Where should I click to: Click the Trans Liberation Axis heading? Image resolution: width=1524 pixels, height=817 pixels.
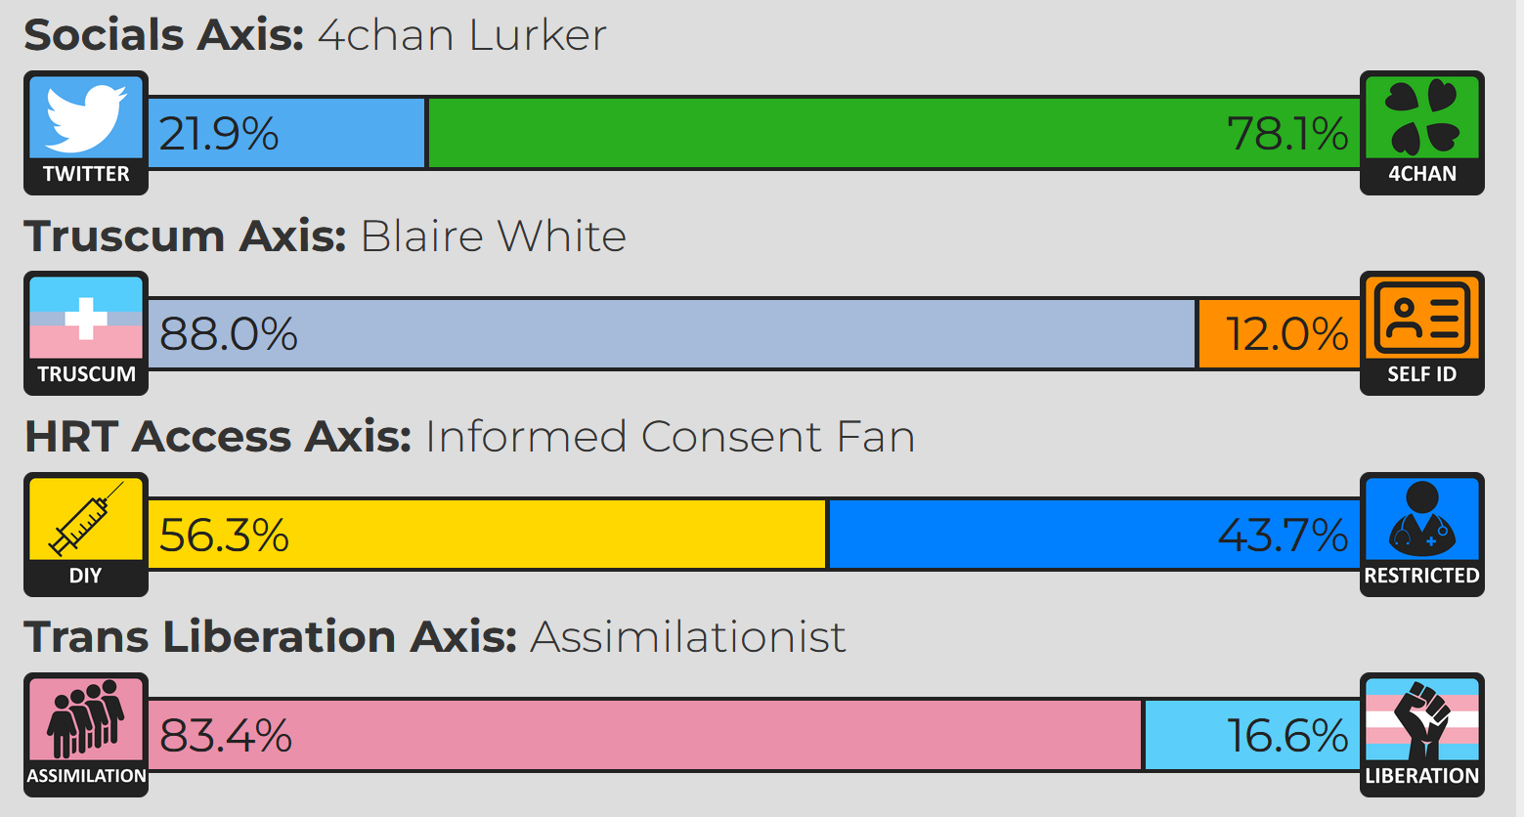tap(435, 637)
